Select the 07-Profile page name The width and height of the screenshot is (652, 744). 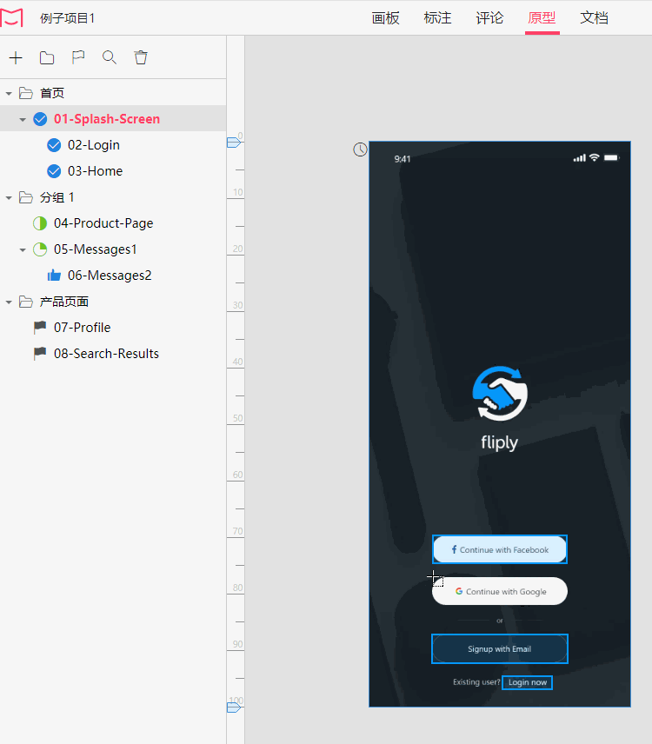click(x=82, y=328)
